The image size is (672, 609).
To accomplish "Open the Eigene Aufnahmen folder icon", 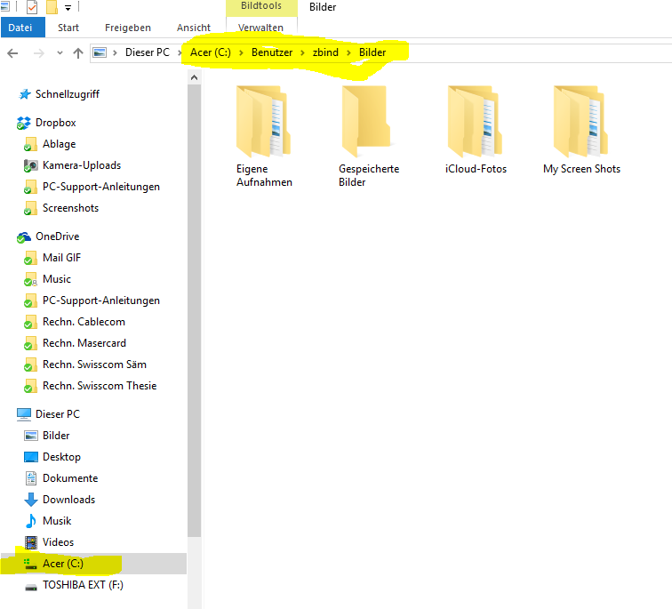I will click(263, 122).
